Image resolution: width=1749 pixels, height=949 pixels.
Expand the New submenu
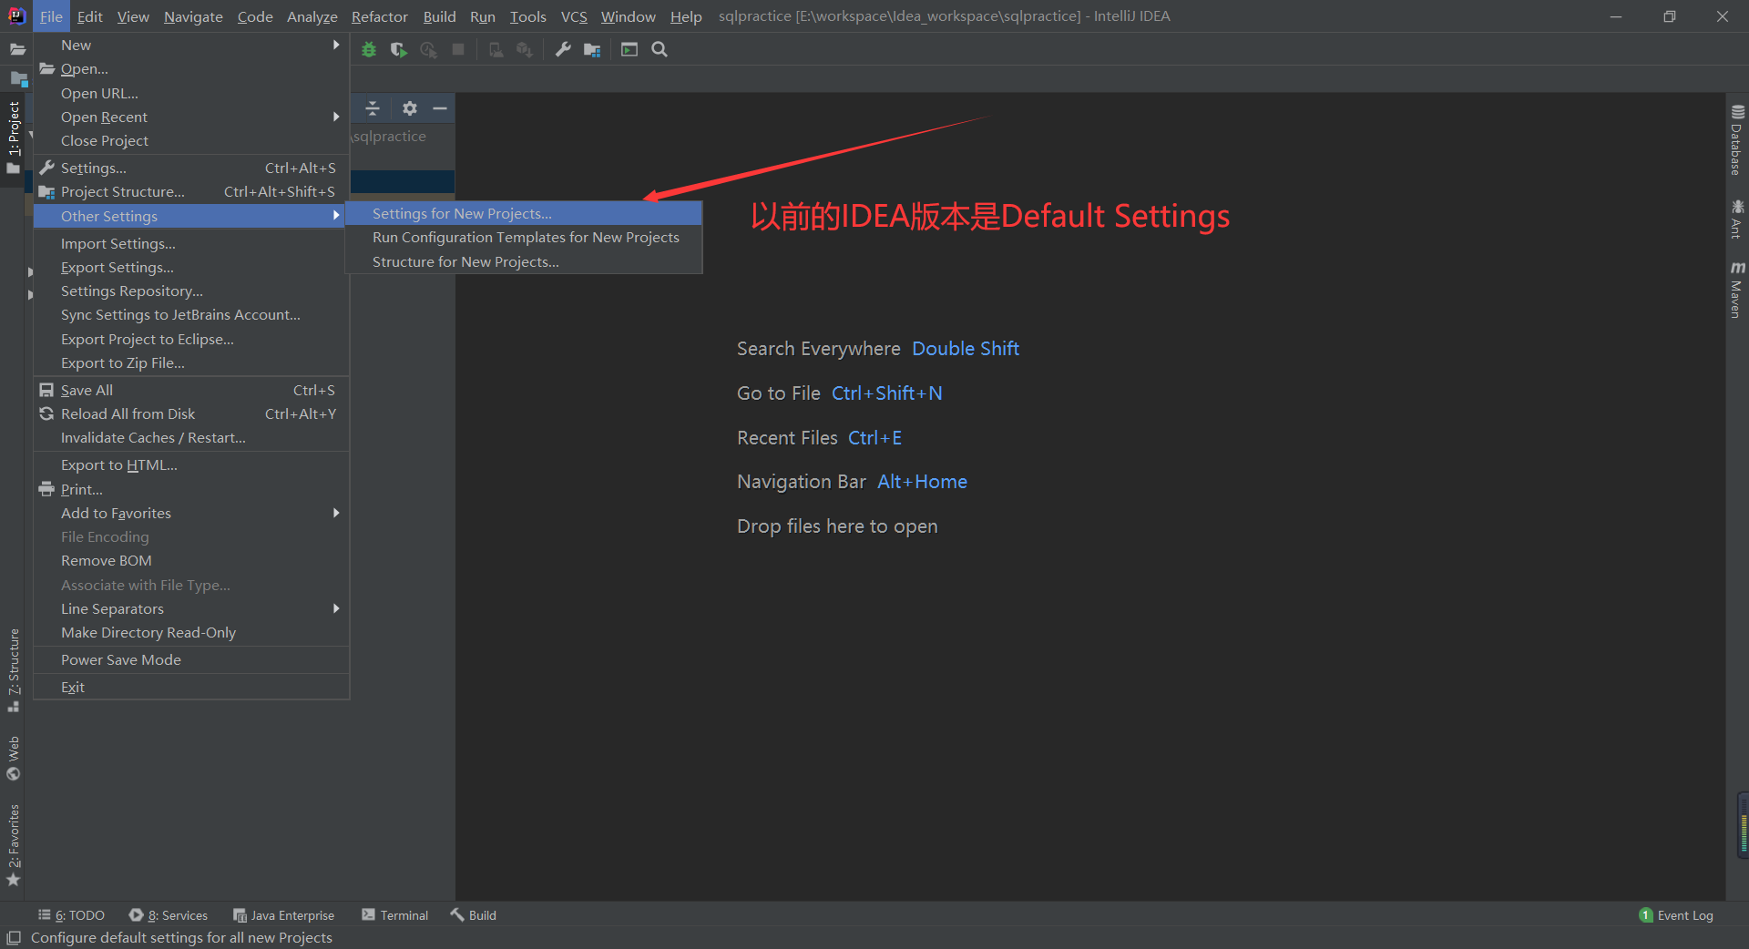(76, 44)
